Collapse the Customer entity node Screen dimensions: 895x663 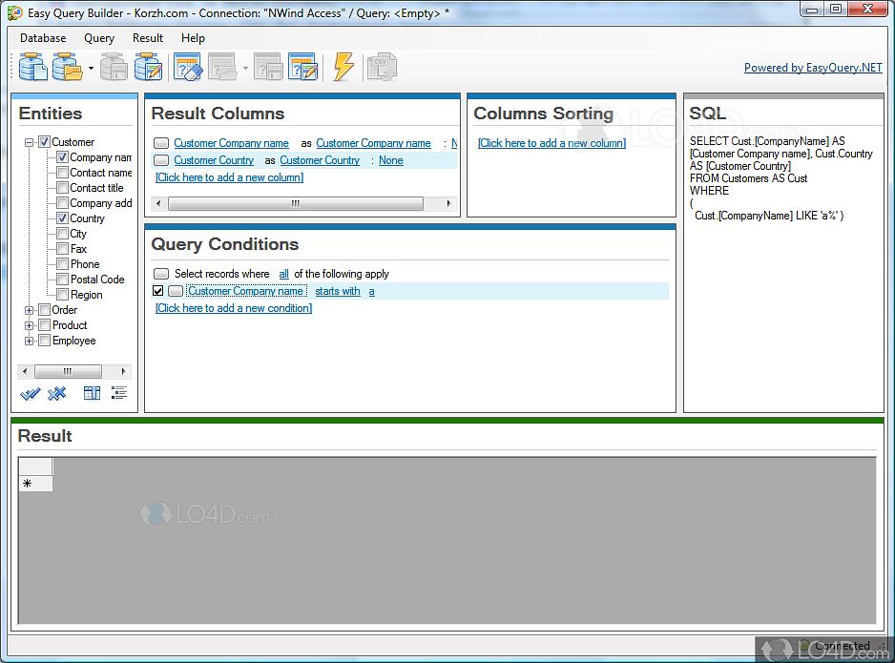tap(28, 142)
